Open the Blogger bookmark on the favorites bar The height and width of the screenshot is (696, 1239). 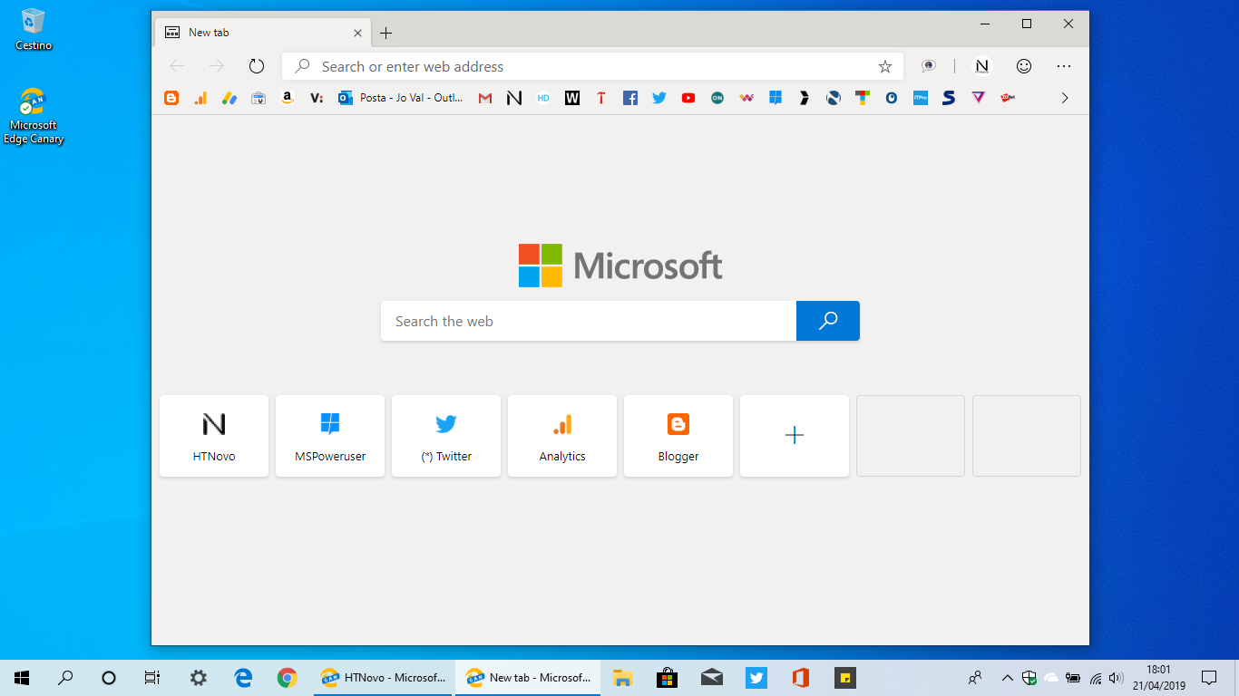(x=171, y=97)
